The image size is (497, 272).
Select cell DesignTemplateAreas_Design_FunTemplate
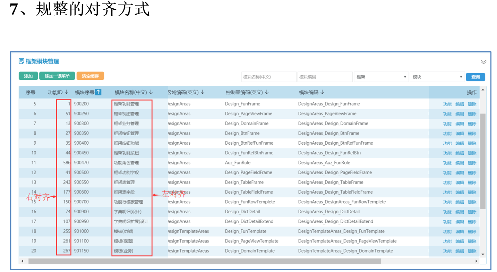(341, 231)
